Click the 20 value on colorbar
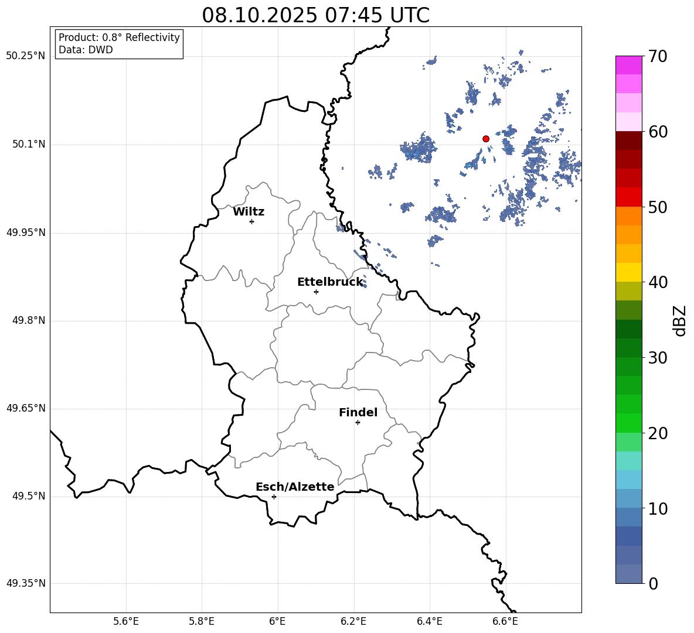The image size is (694, 633). [658, 433]
